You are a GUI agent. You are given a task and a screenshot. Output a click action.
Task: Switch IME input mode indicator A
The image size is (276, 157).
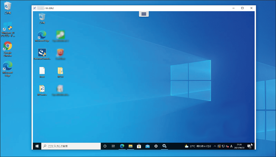coord(231,146)
